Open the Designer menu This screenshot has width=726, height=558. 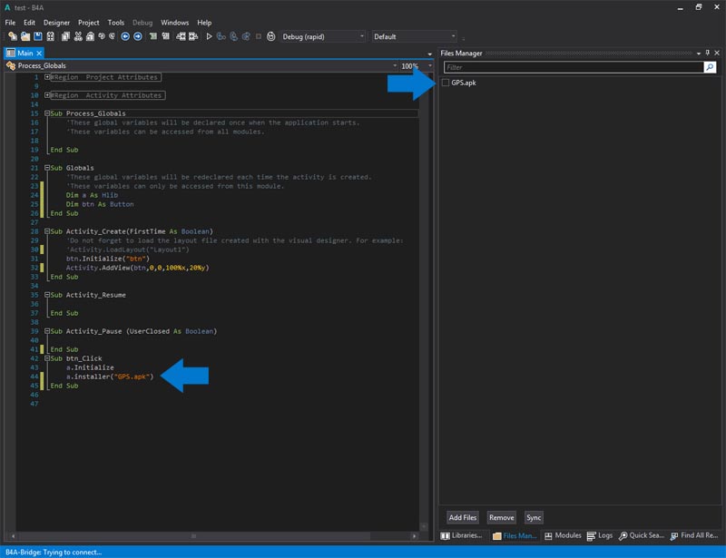tap(56, 22)
